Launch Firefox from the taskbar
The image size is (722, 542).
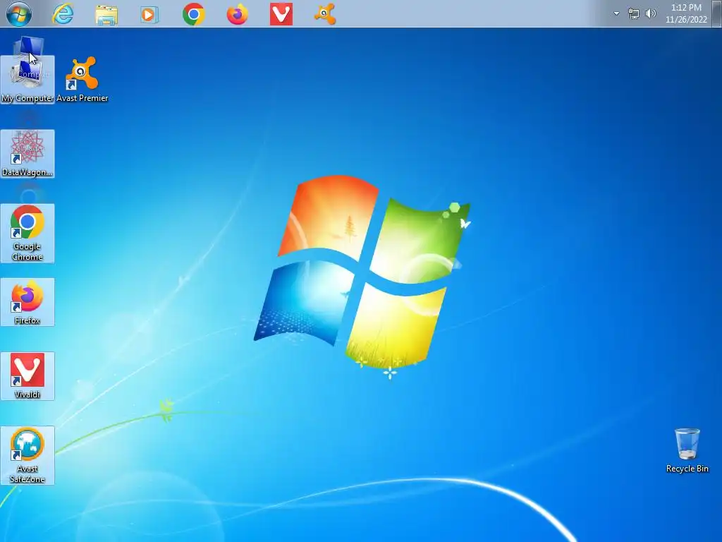click(x=237, y=14)
